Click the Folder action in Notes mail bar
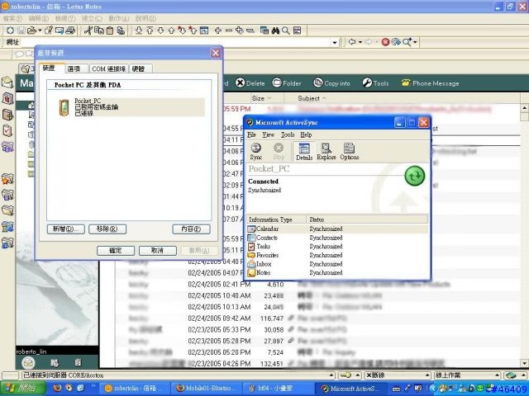 coord(287,83)
